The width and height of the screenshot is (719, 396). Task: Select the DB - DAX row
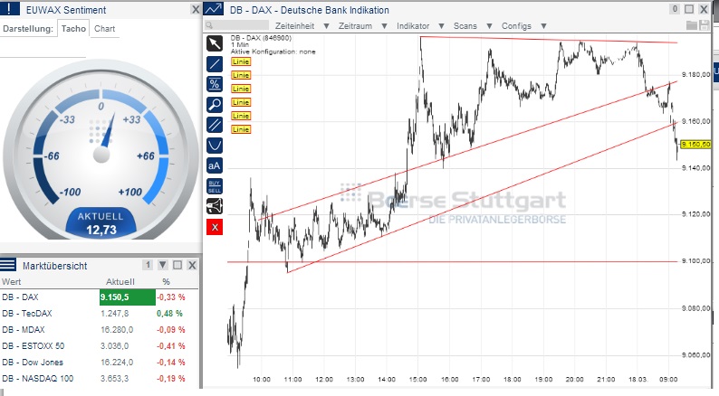[x=100, y=297]
